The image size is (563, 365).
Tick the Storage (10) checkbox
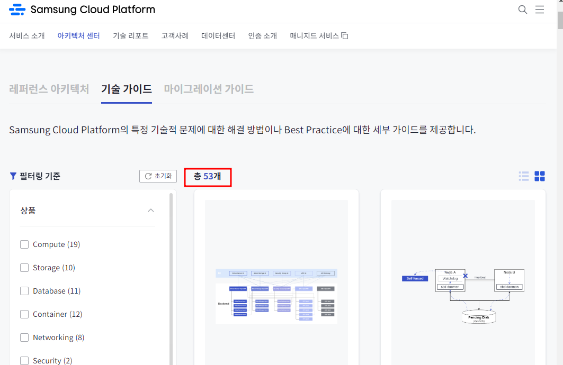[24, 268]
